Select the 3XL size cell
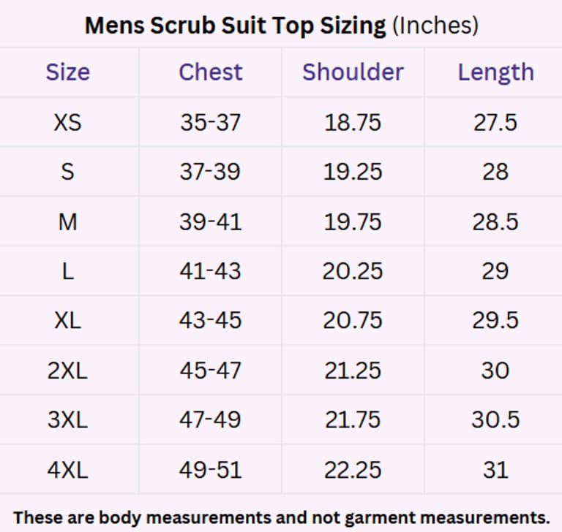The height and width of the screenshot is (532, 562). coord(67,420)
